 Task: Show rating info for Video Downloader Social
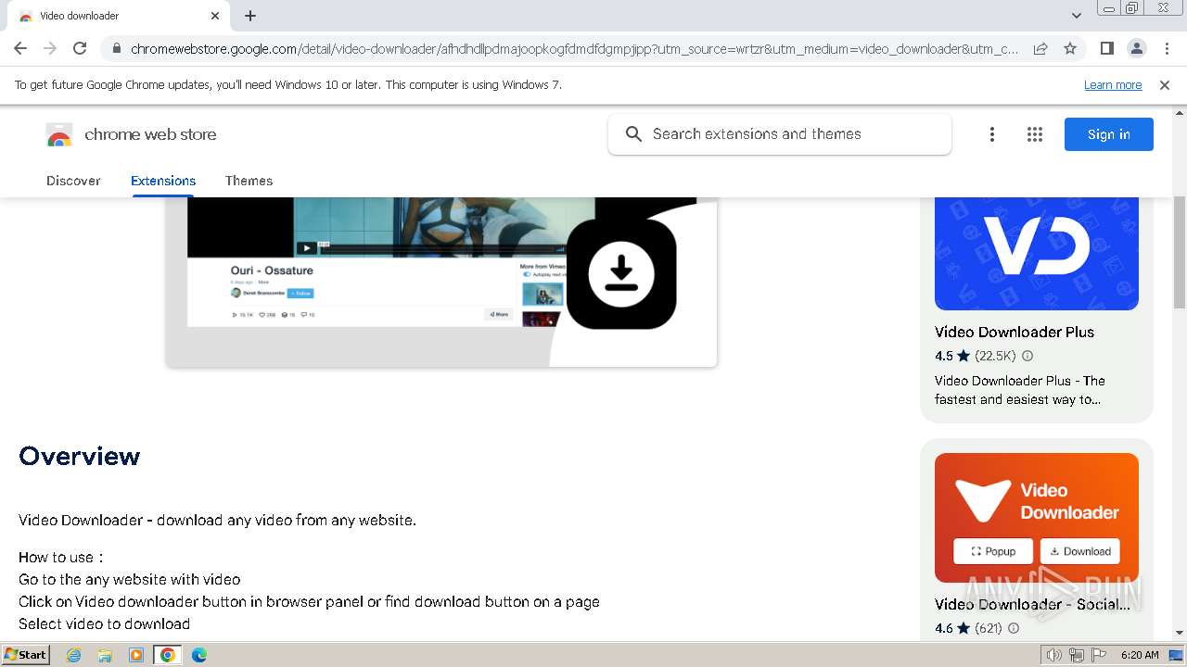1014,628
